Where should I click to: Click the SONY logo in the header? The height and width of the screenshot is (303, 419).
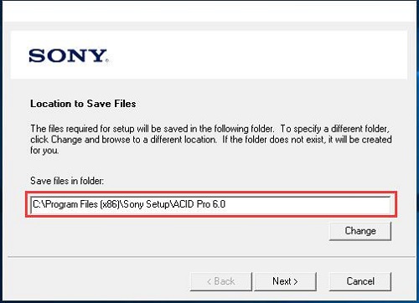[x=68, y=55]
